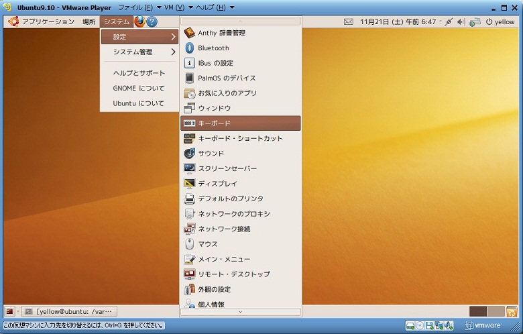Switch to yellow@ubuntu terminal window
523x334 pixels.
[69, 312]
